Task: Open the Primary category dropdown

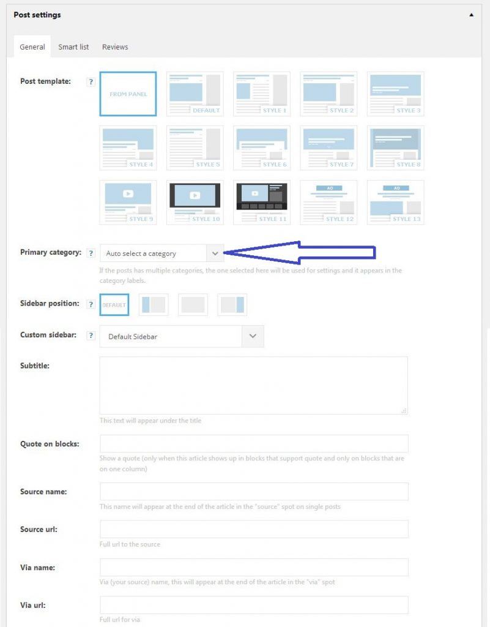Action: click(x=161, y=253)
